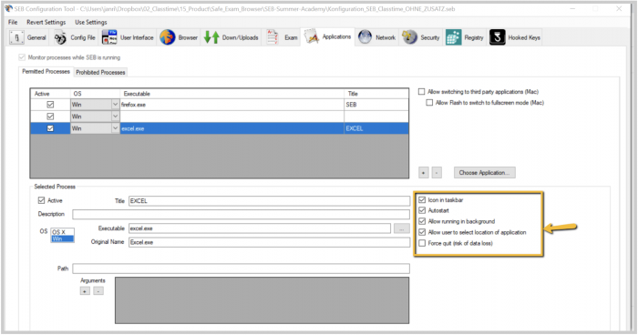Viewport: 638px width, 335px height.
Task: Toggle Active checkbox for firefox.exe row
Action: (50, 105)
